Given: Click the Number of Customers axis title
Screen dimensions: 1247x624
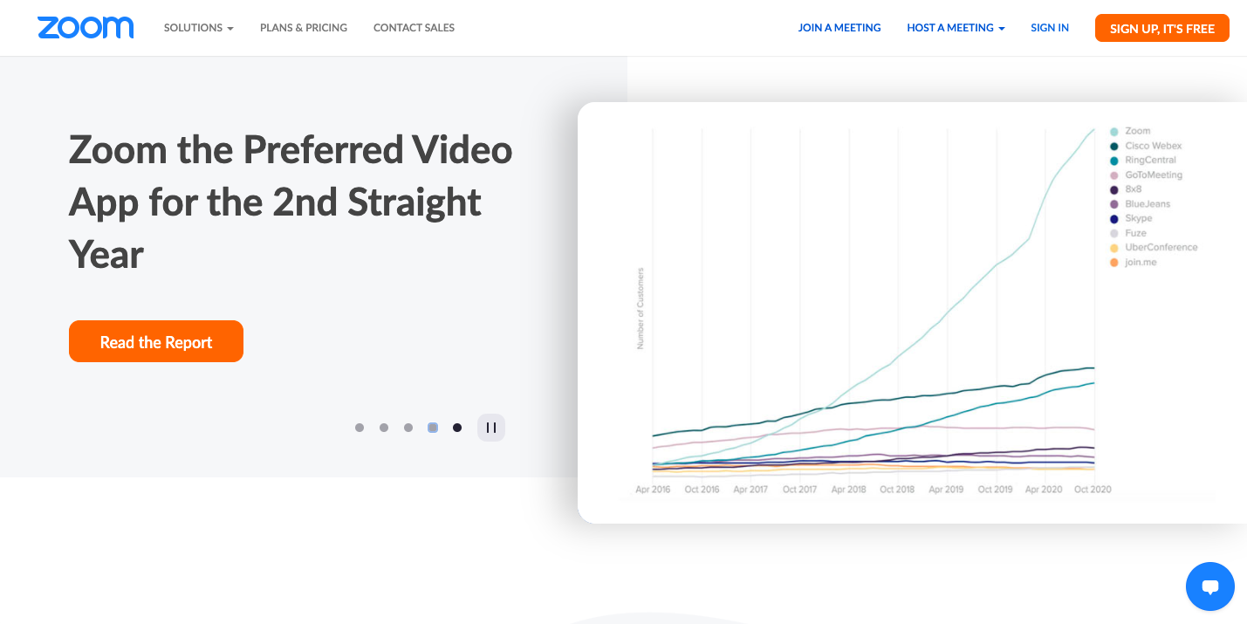Looking at the screenshot, I should tap(641, 309).
